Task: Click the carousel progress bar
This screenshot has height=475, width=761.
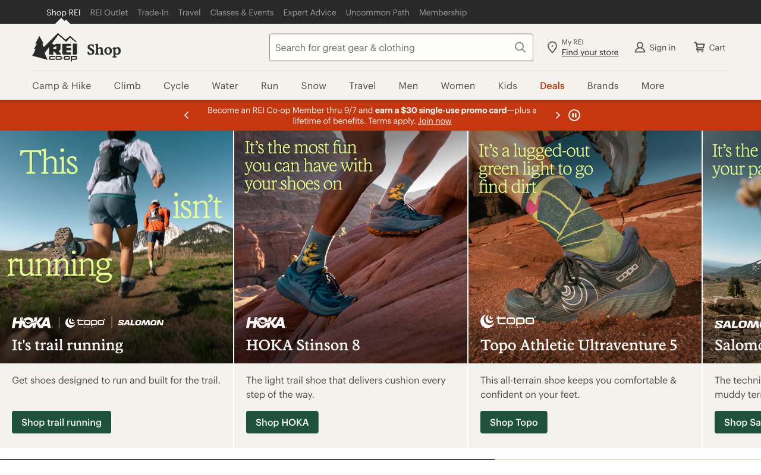Action: click(x=380, y=460)
